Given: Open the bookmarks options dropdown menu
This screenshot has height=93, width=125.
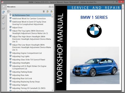Looking at the screenshot, I should (9, 11).
